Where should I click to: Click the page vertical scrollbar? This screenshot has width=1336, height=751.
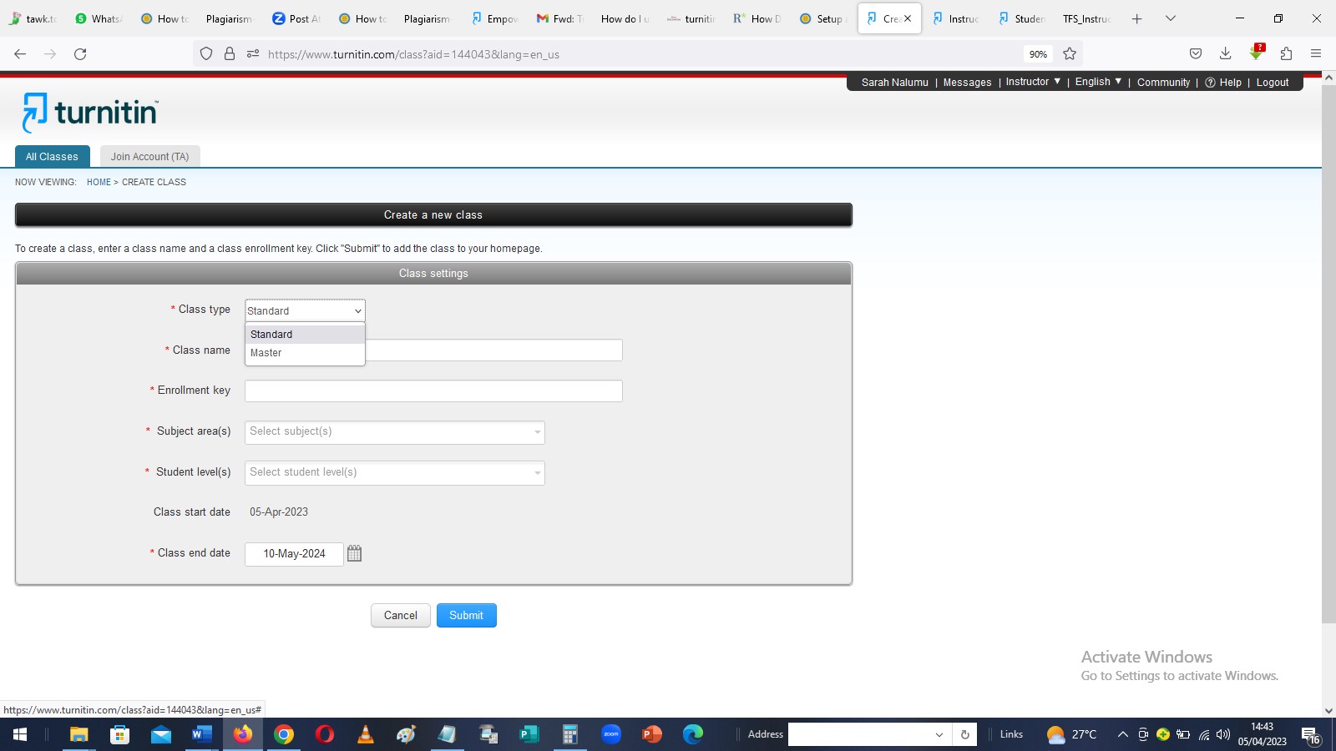(x=1328, y=355)
